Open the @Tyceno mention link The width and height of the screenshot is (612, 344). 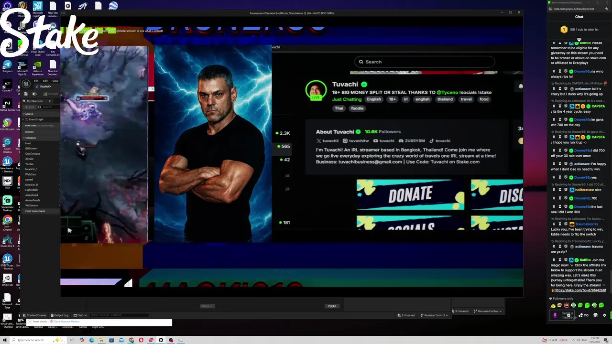coord(448,92)
